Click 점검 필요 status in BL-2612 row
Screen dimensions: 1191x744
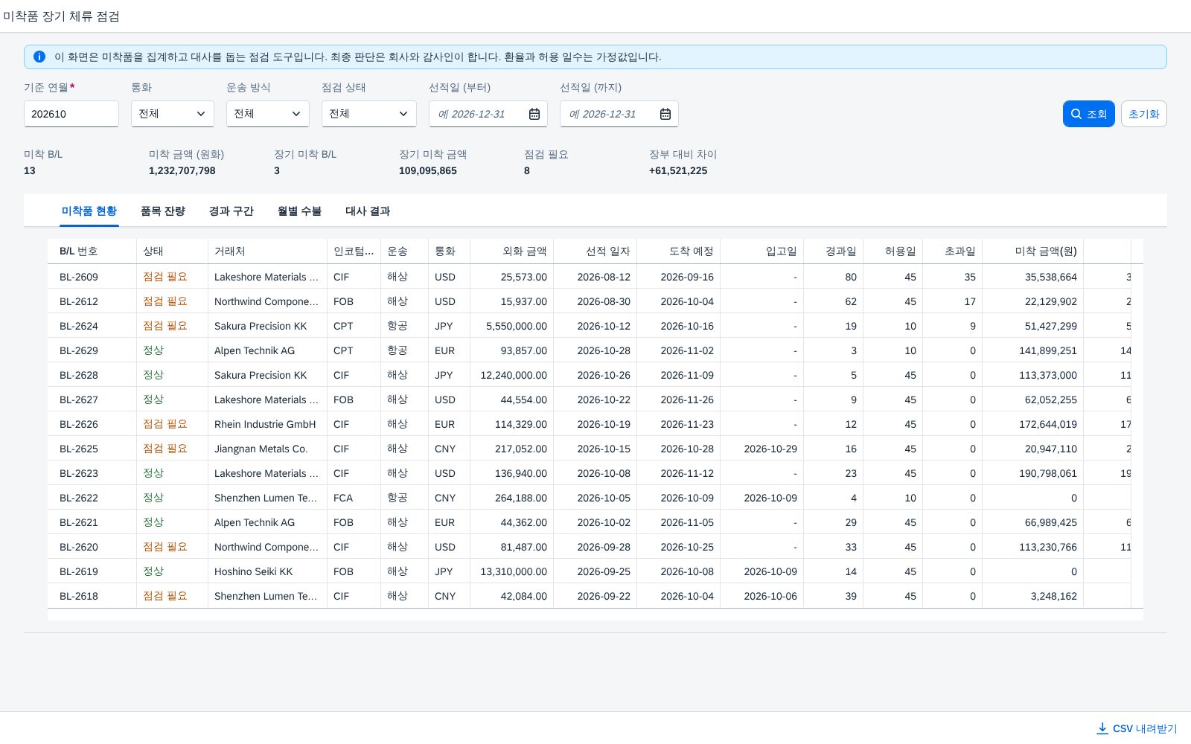coord(165,301)
